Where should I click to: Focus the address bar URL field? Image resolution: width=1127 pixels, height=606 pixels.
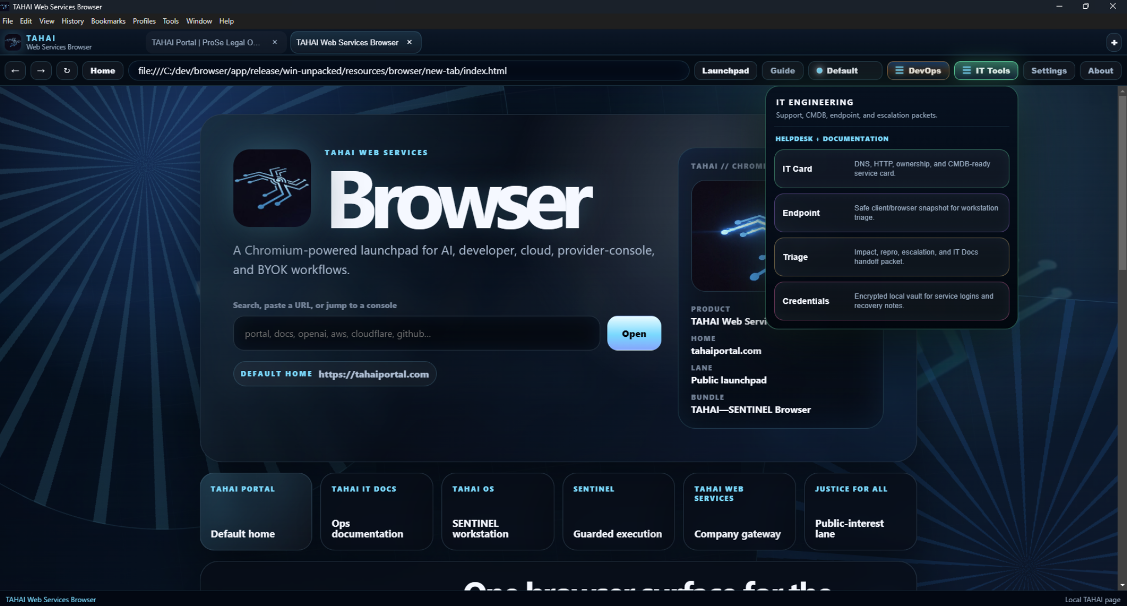coord(408,70)
